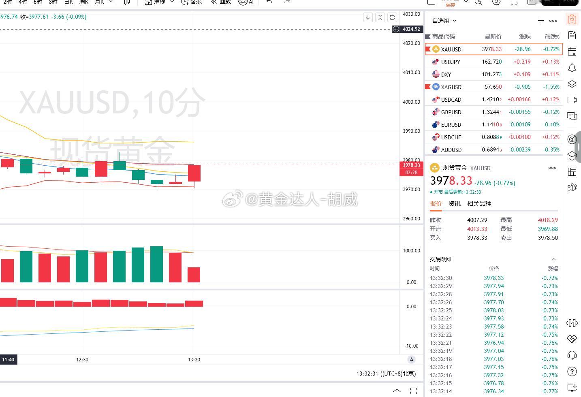The height and width of the screenshot is (397, 581).
Task: Switch to the 报价 tab
Action: click(436, 204)
